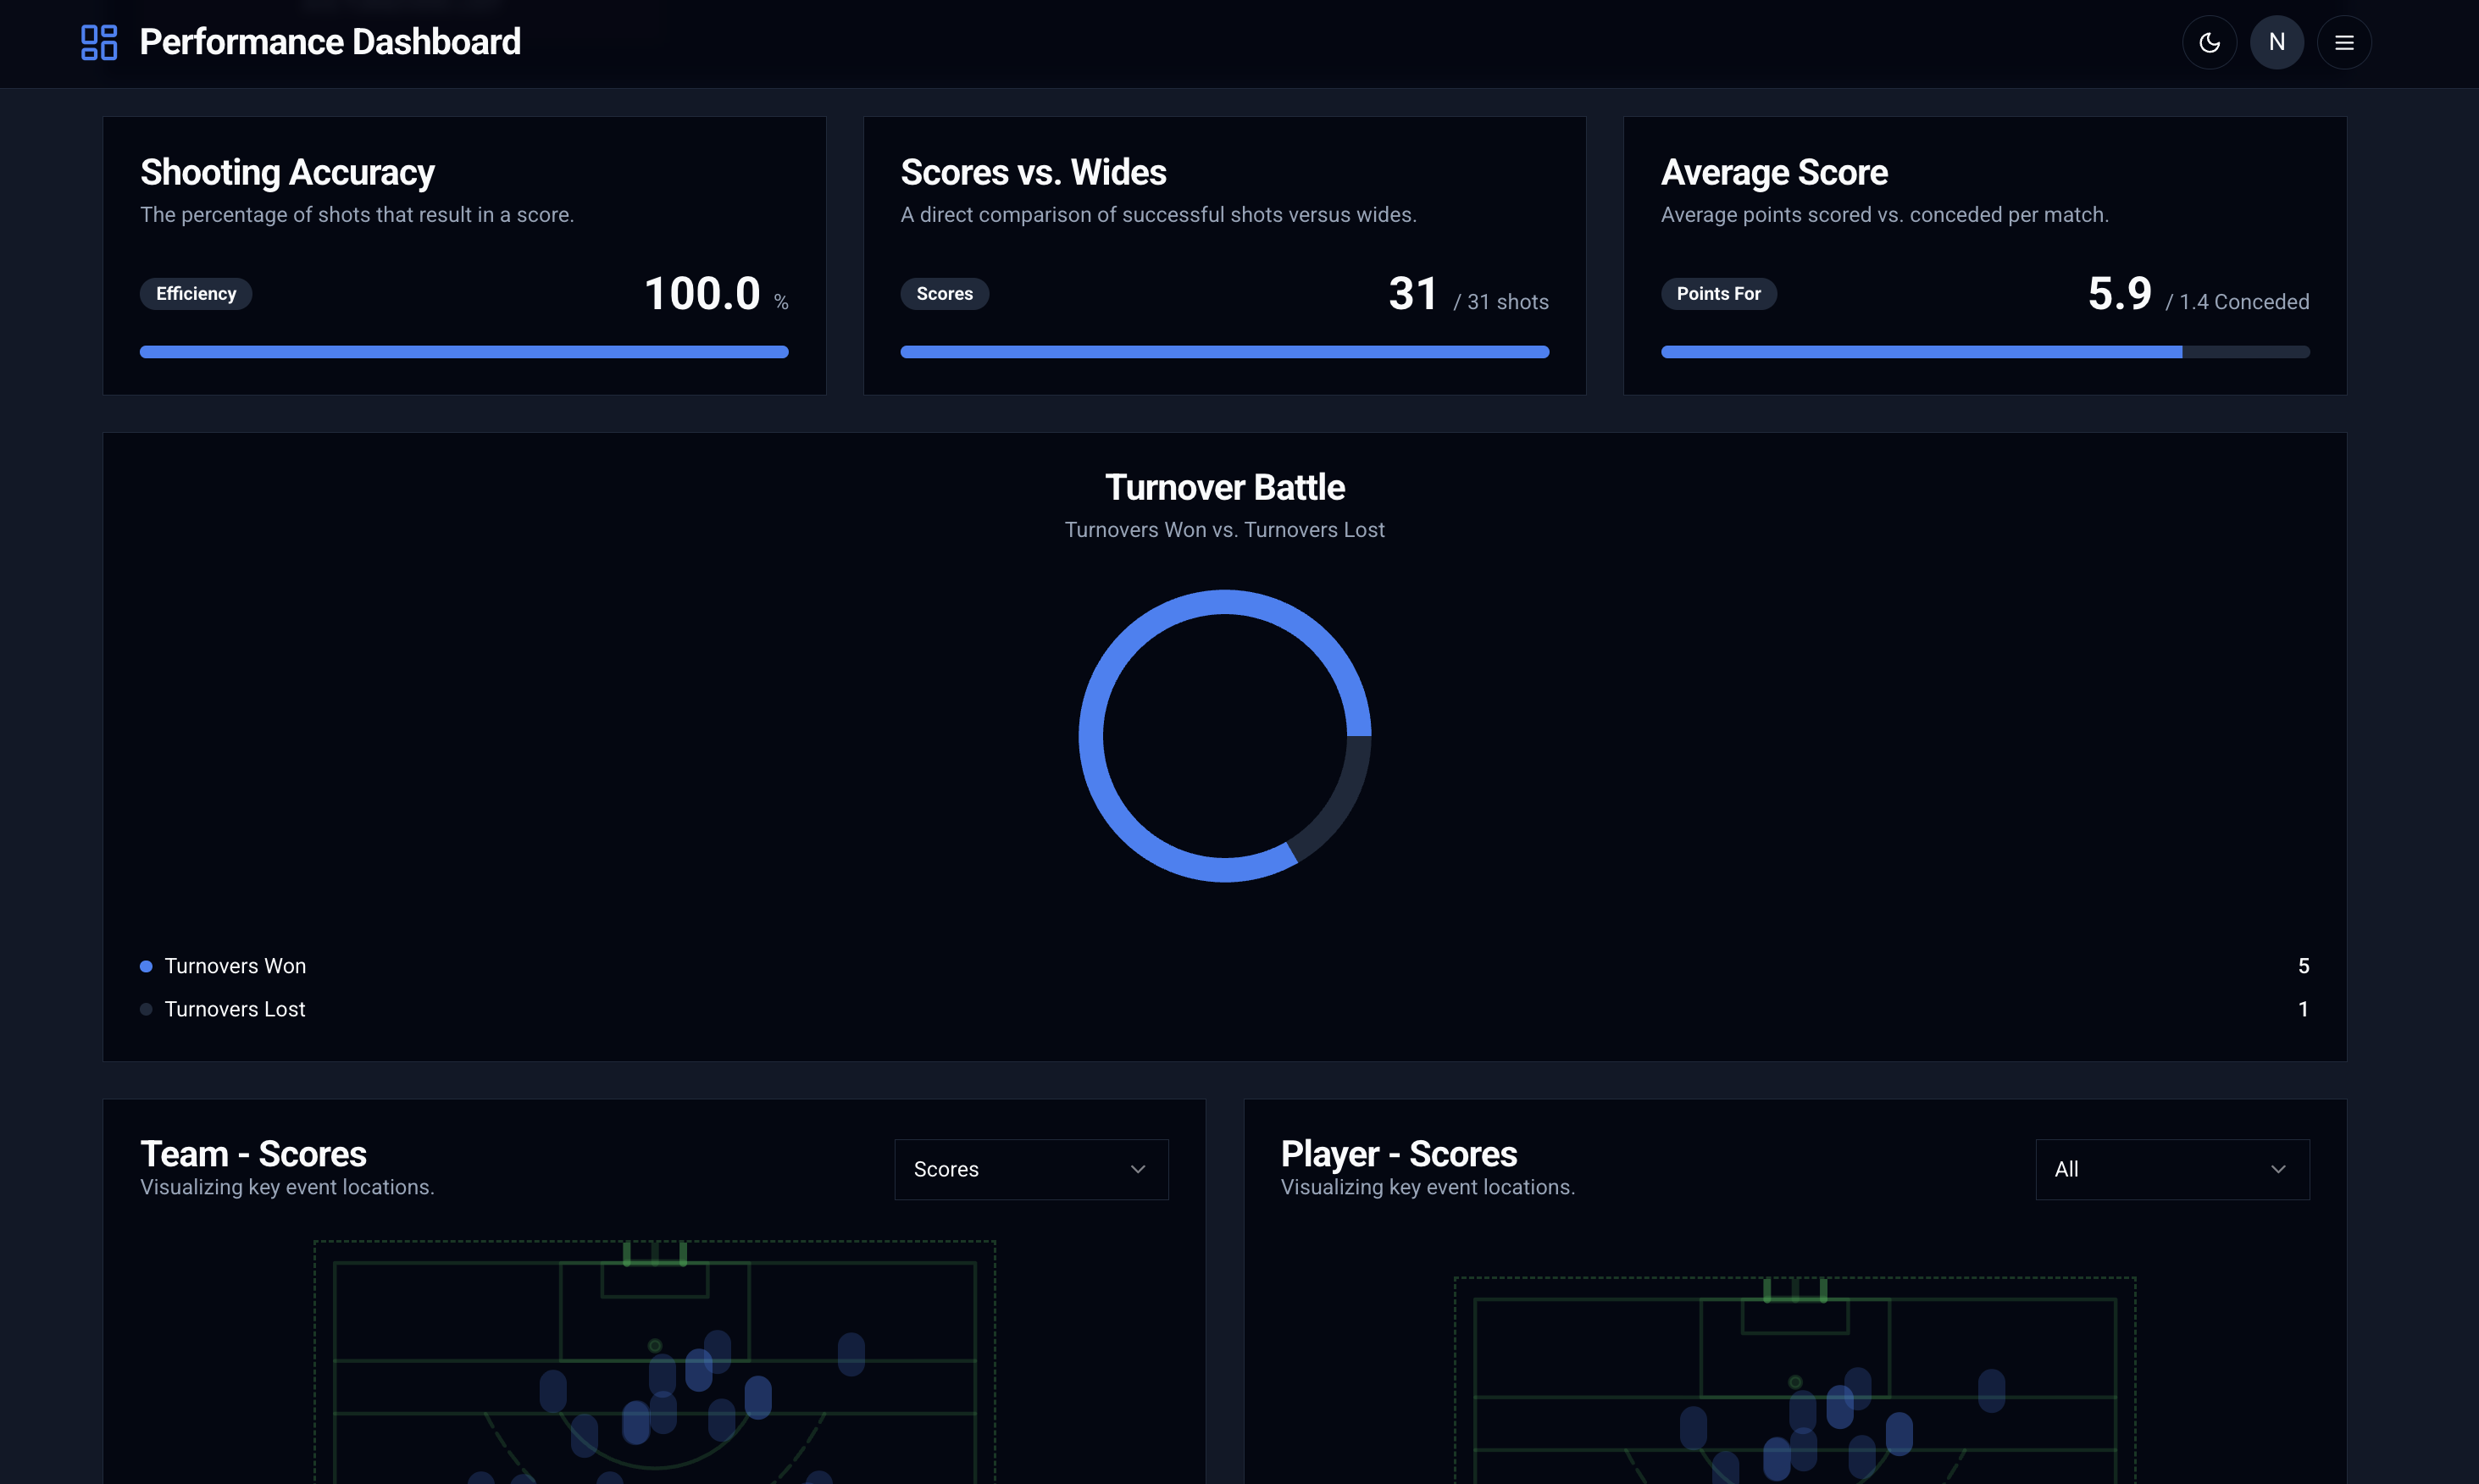Click the gray Turnovers Lost donut segment

1340,802
